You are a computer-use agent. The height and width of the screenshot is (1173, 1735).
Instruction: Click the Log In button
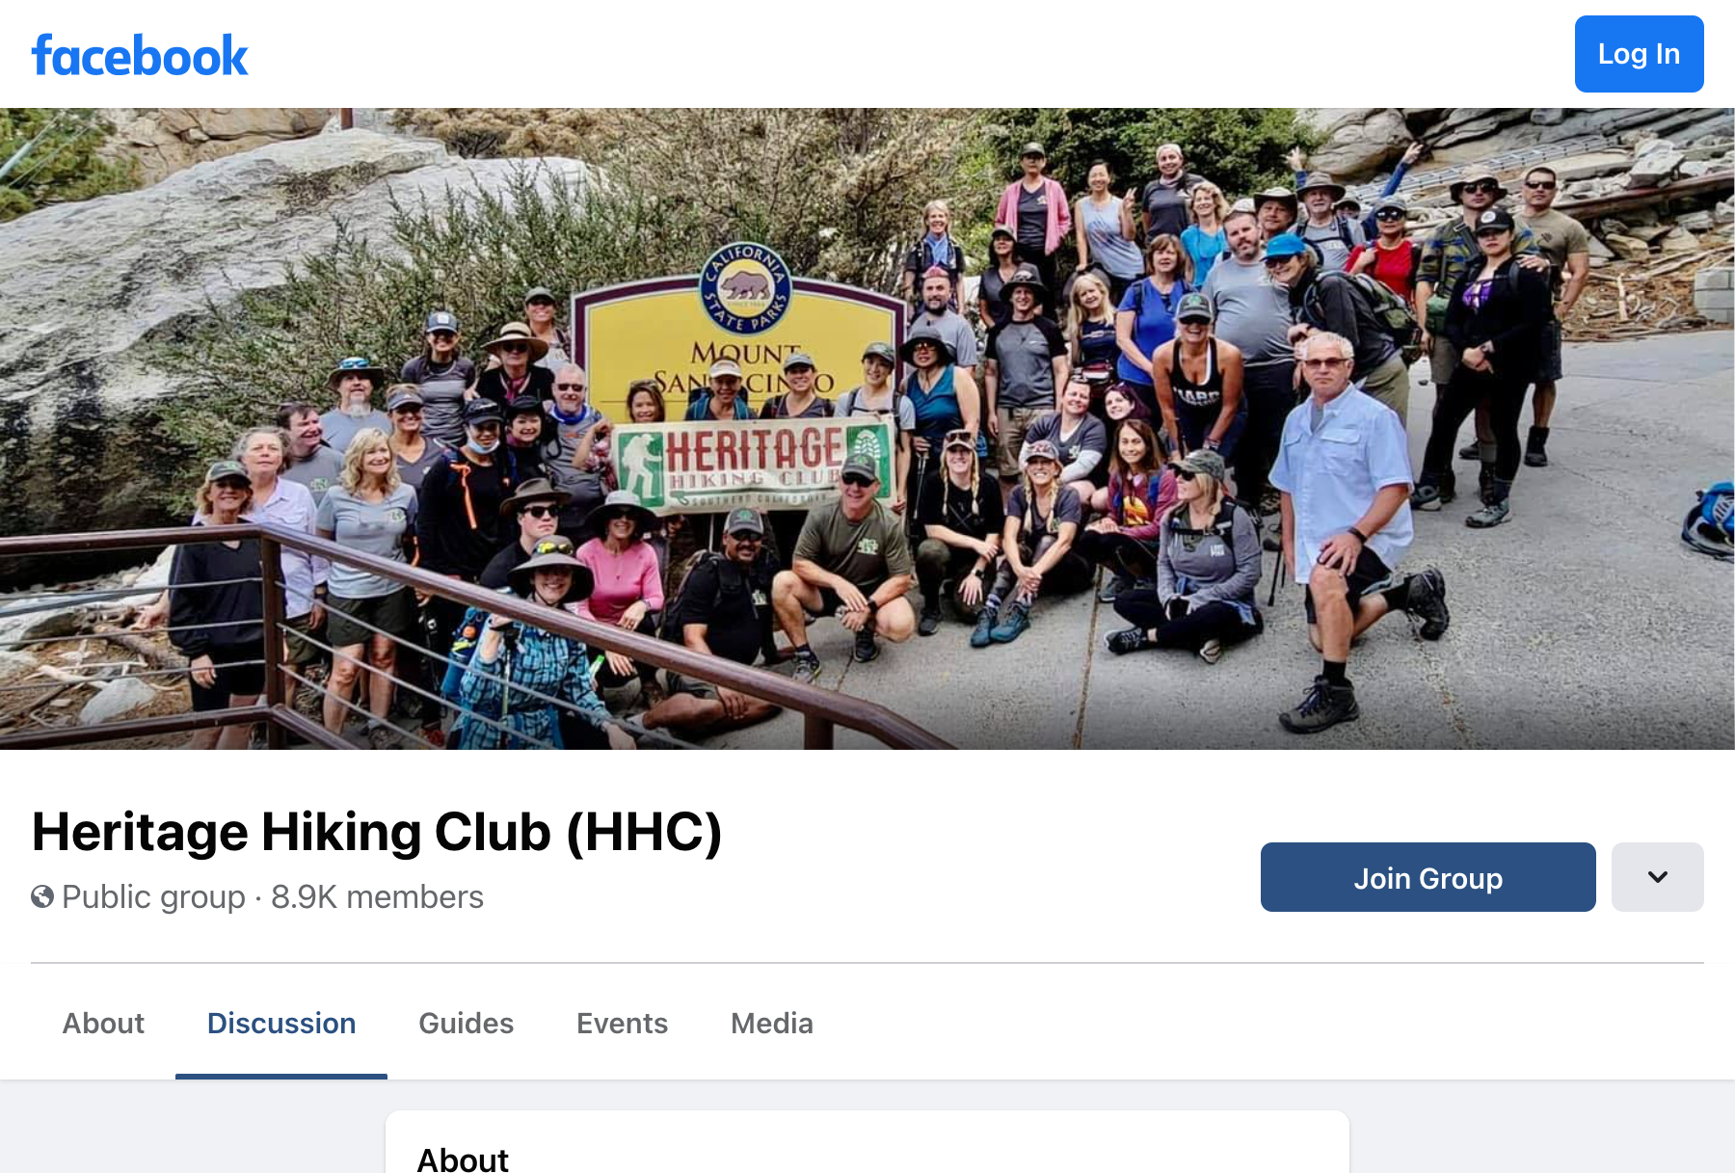pyautogui.click(x=1639, y=54)
